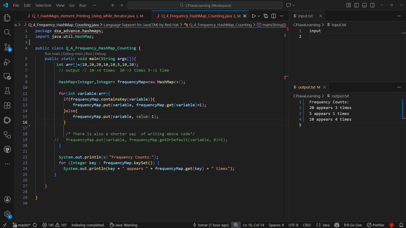Open the Go menu
This screenshot has height=228, width=406.
tap(72, 5)
